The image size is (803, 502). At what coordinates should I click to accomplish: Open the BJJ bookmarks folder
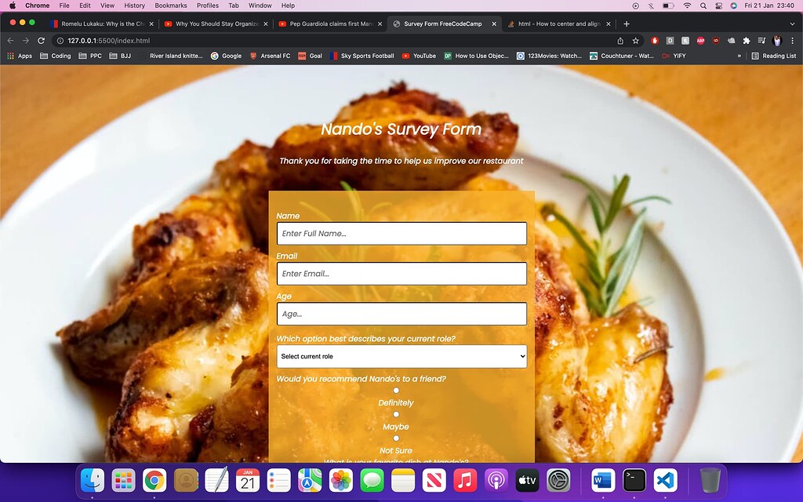point(120,56)
